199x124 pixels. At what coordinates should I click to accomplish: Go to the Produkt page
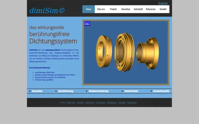[113, 9]
